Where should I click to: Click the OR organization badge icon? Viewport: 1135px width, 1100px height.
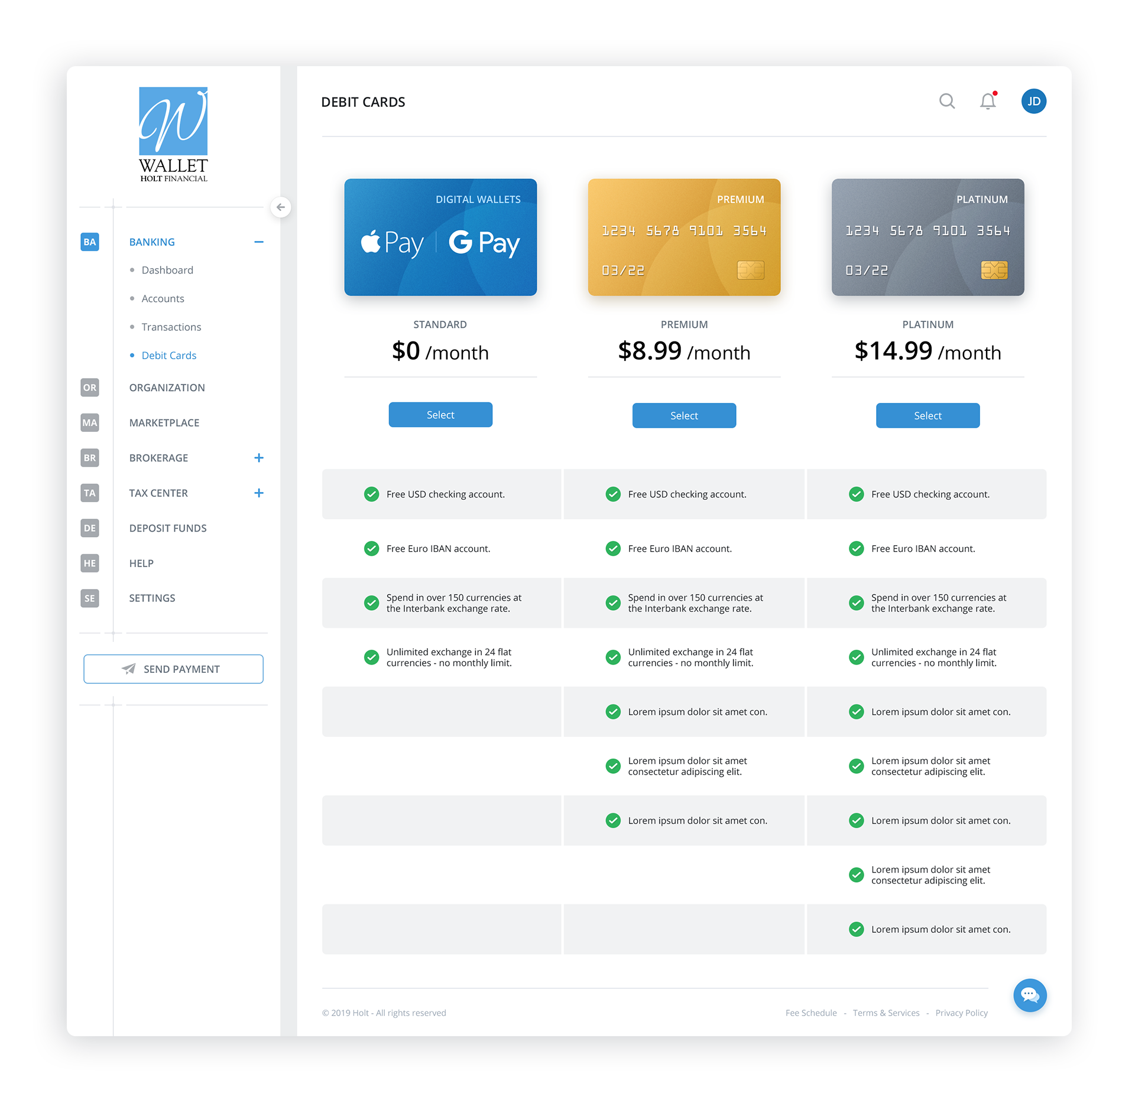(90, 388)
